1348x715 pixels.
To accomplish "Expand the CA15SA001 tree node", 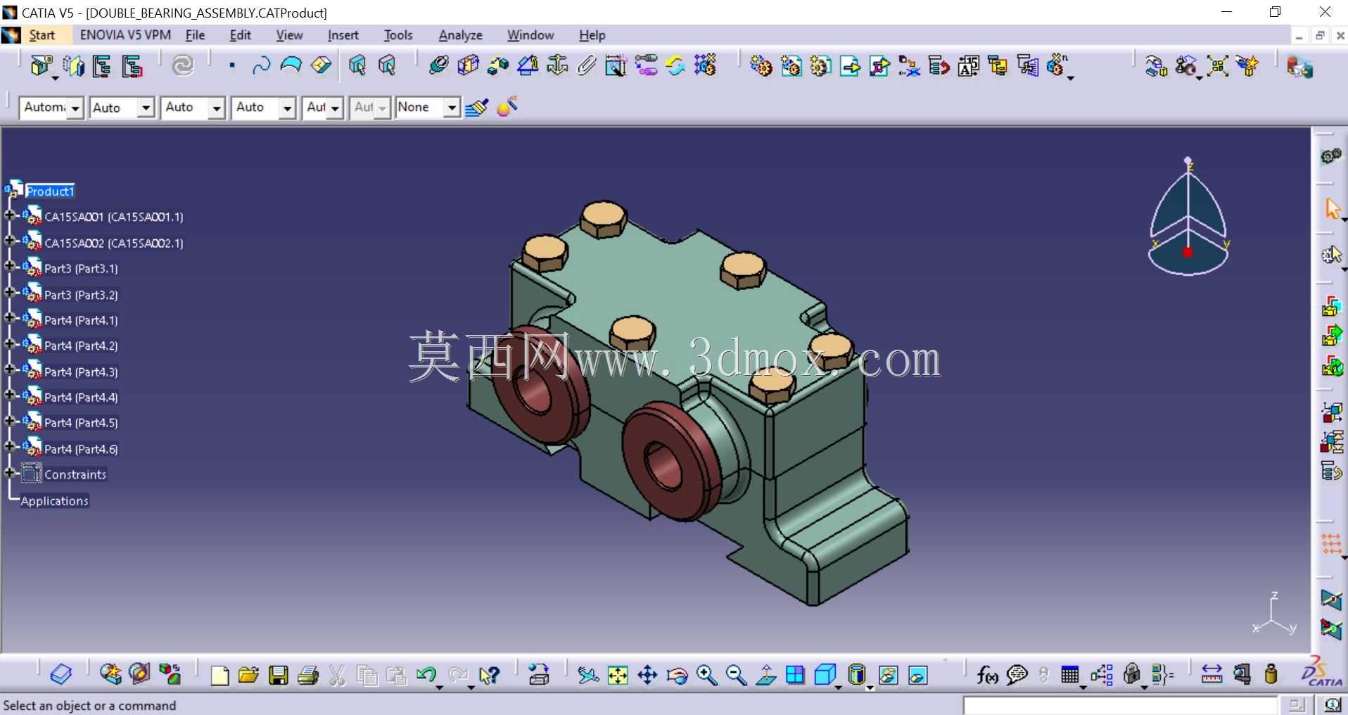I will coord(11,215).
